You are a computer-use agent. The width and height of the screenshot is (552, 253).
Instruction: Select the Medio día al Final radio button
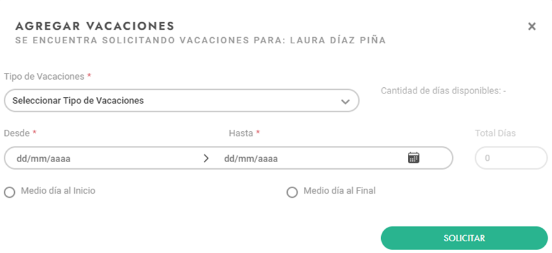click(292, 192)
